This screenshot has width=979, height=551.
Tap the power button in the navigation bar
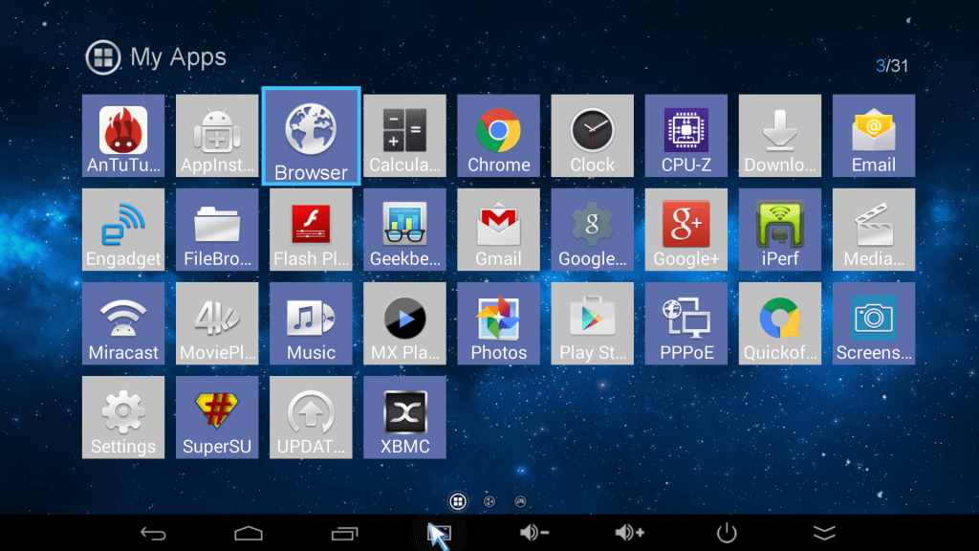727,533
